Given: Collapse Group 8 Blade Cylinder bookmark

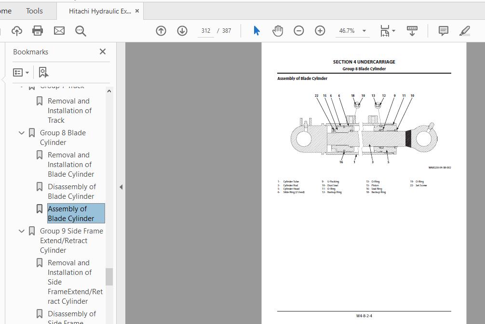Looking at the screenshot, I should click(22, 133).
